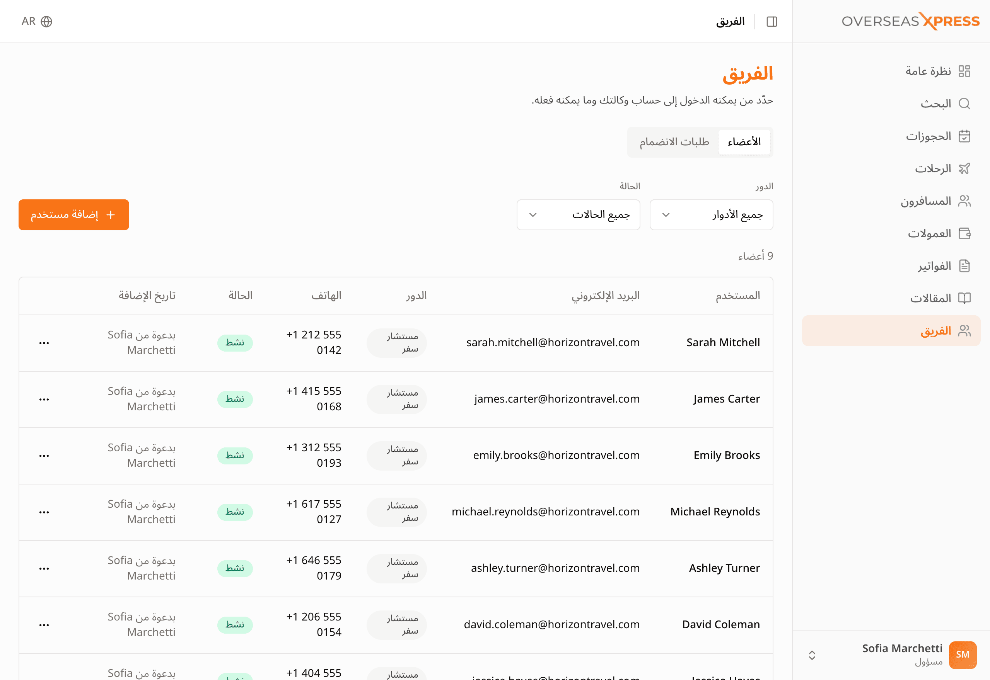Click sarah.mitchell@horizontravel.com email
The height and width of the screenshot is (680, 990).
pos(553,343)
